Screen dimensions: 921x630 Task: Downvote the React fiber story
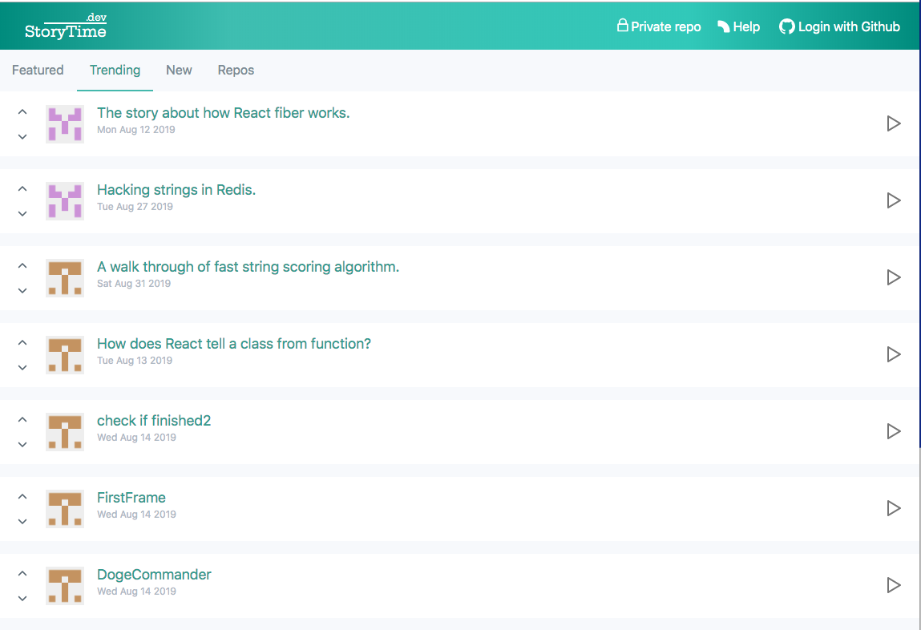(22, 136)
